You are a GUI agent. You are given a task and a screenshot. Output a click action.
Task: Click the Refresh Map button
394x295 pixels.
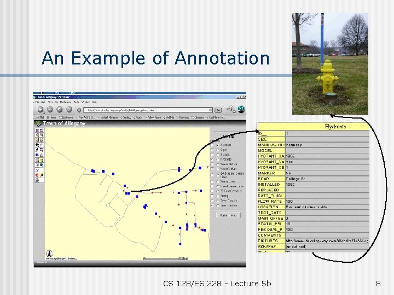(x=228, y=215)
